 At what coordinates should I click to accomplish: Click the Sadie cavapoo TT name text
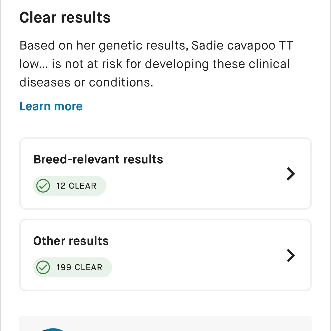coord(242,45)
